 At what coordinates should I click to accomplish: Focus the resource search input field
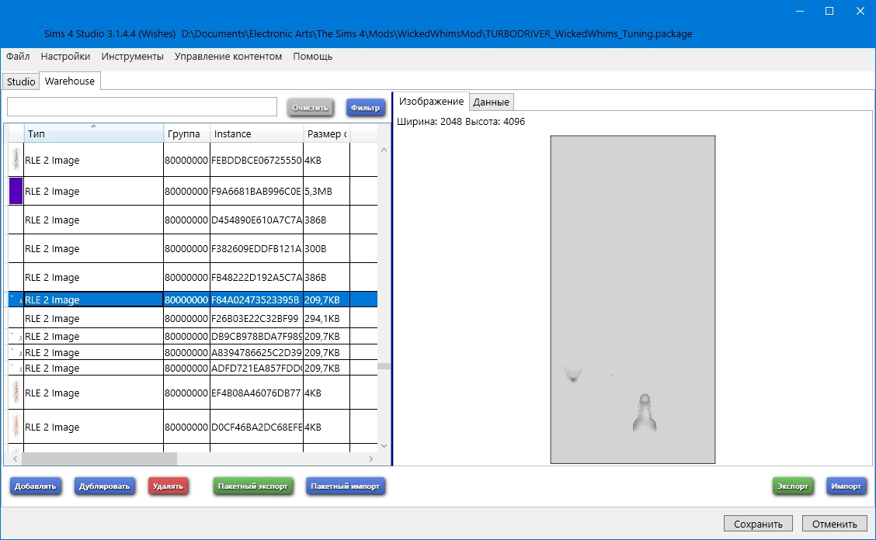tap(142, 106)
